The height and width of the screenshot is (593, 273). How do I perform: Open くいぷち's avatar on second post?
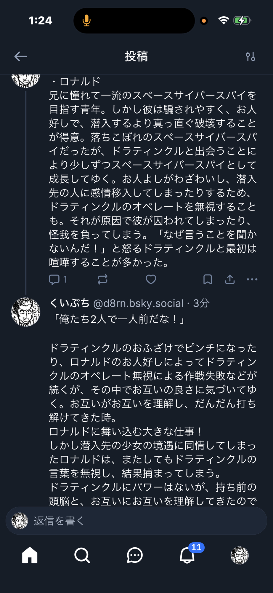tap(26, 312)
